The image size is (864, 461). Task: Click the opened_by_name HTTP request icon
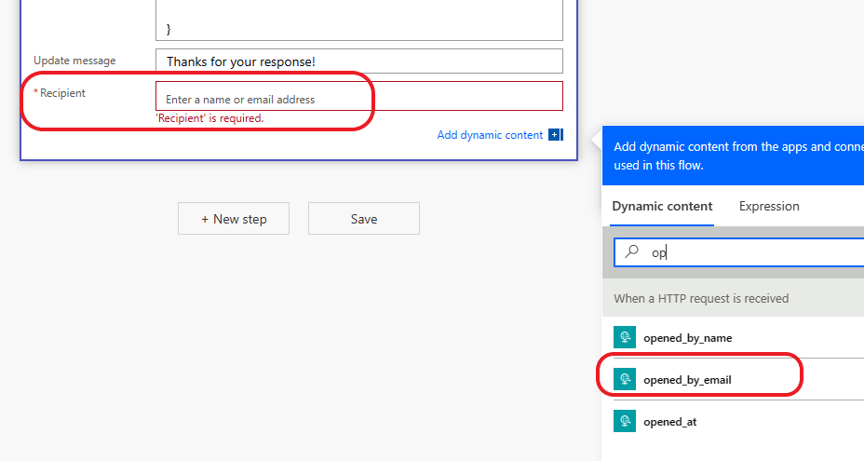click(625, 337)
